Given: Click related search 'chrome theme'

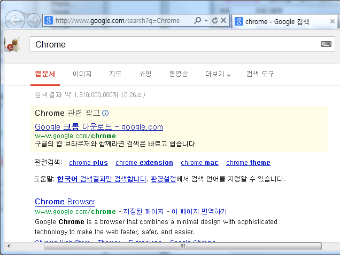Looking at the screenshot, I should pyautogui.click(x=248, y=163).
